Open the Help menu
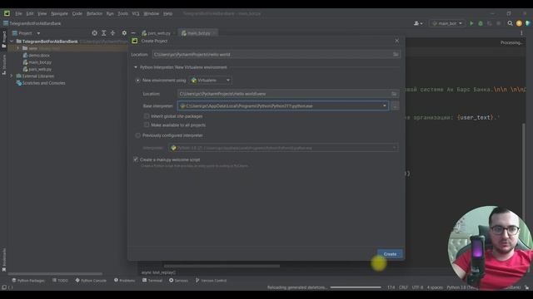533x299 pixels. coord(167,13)
